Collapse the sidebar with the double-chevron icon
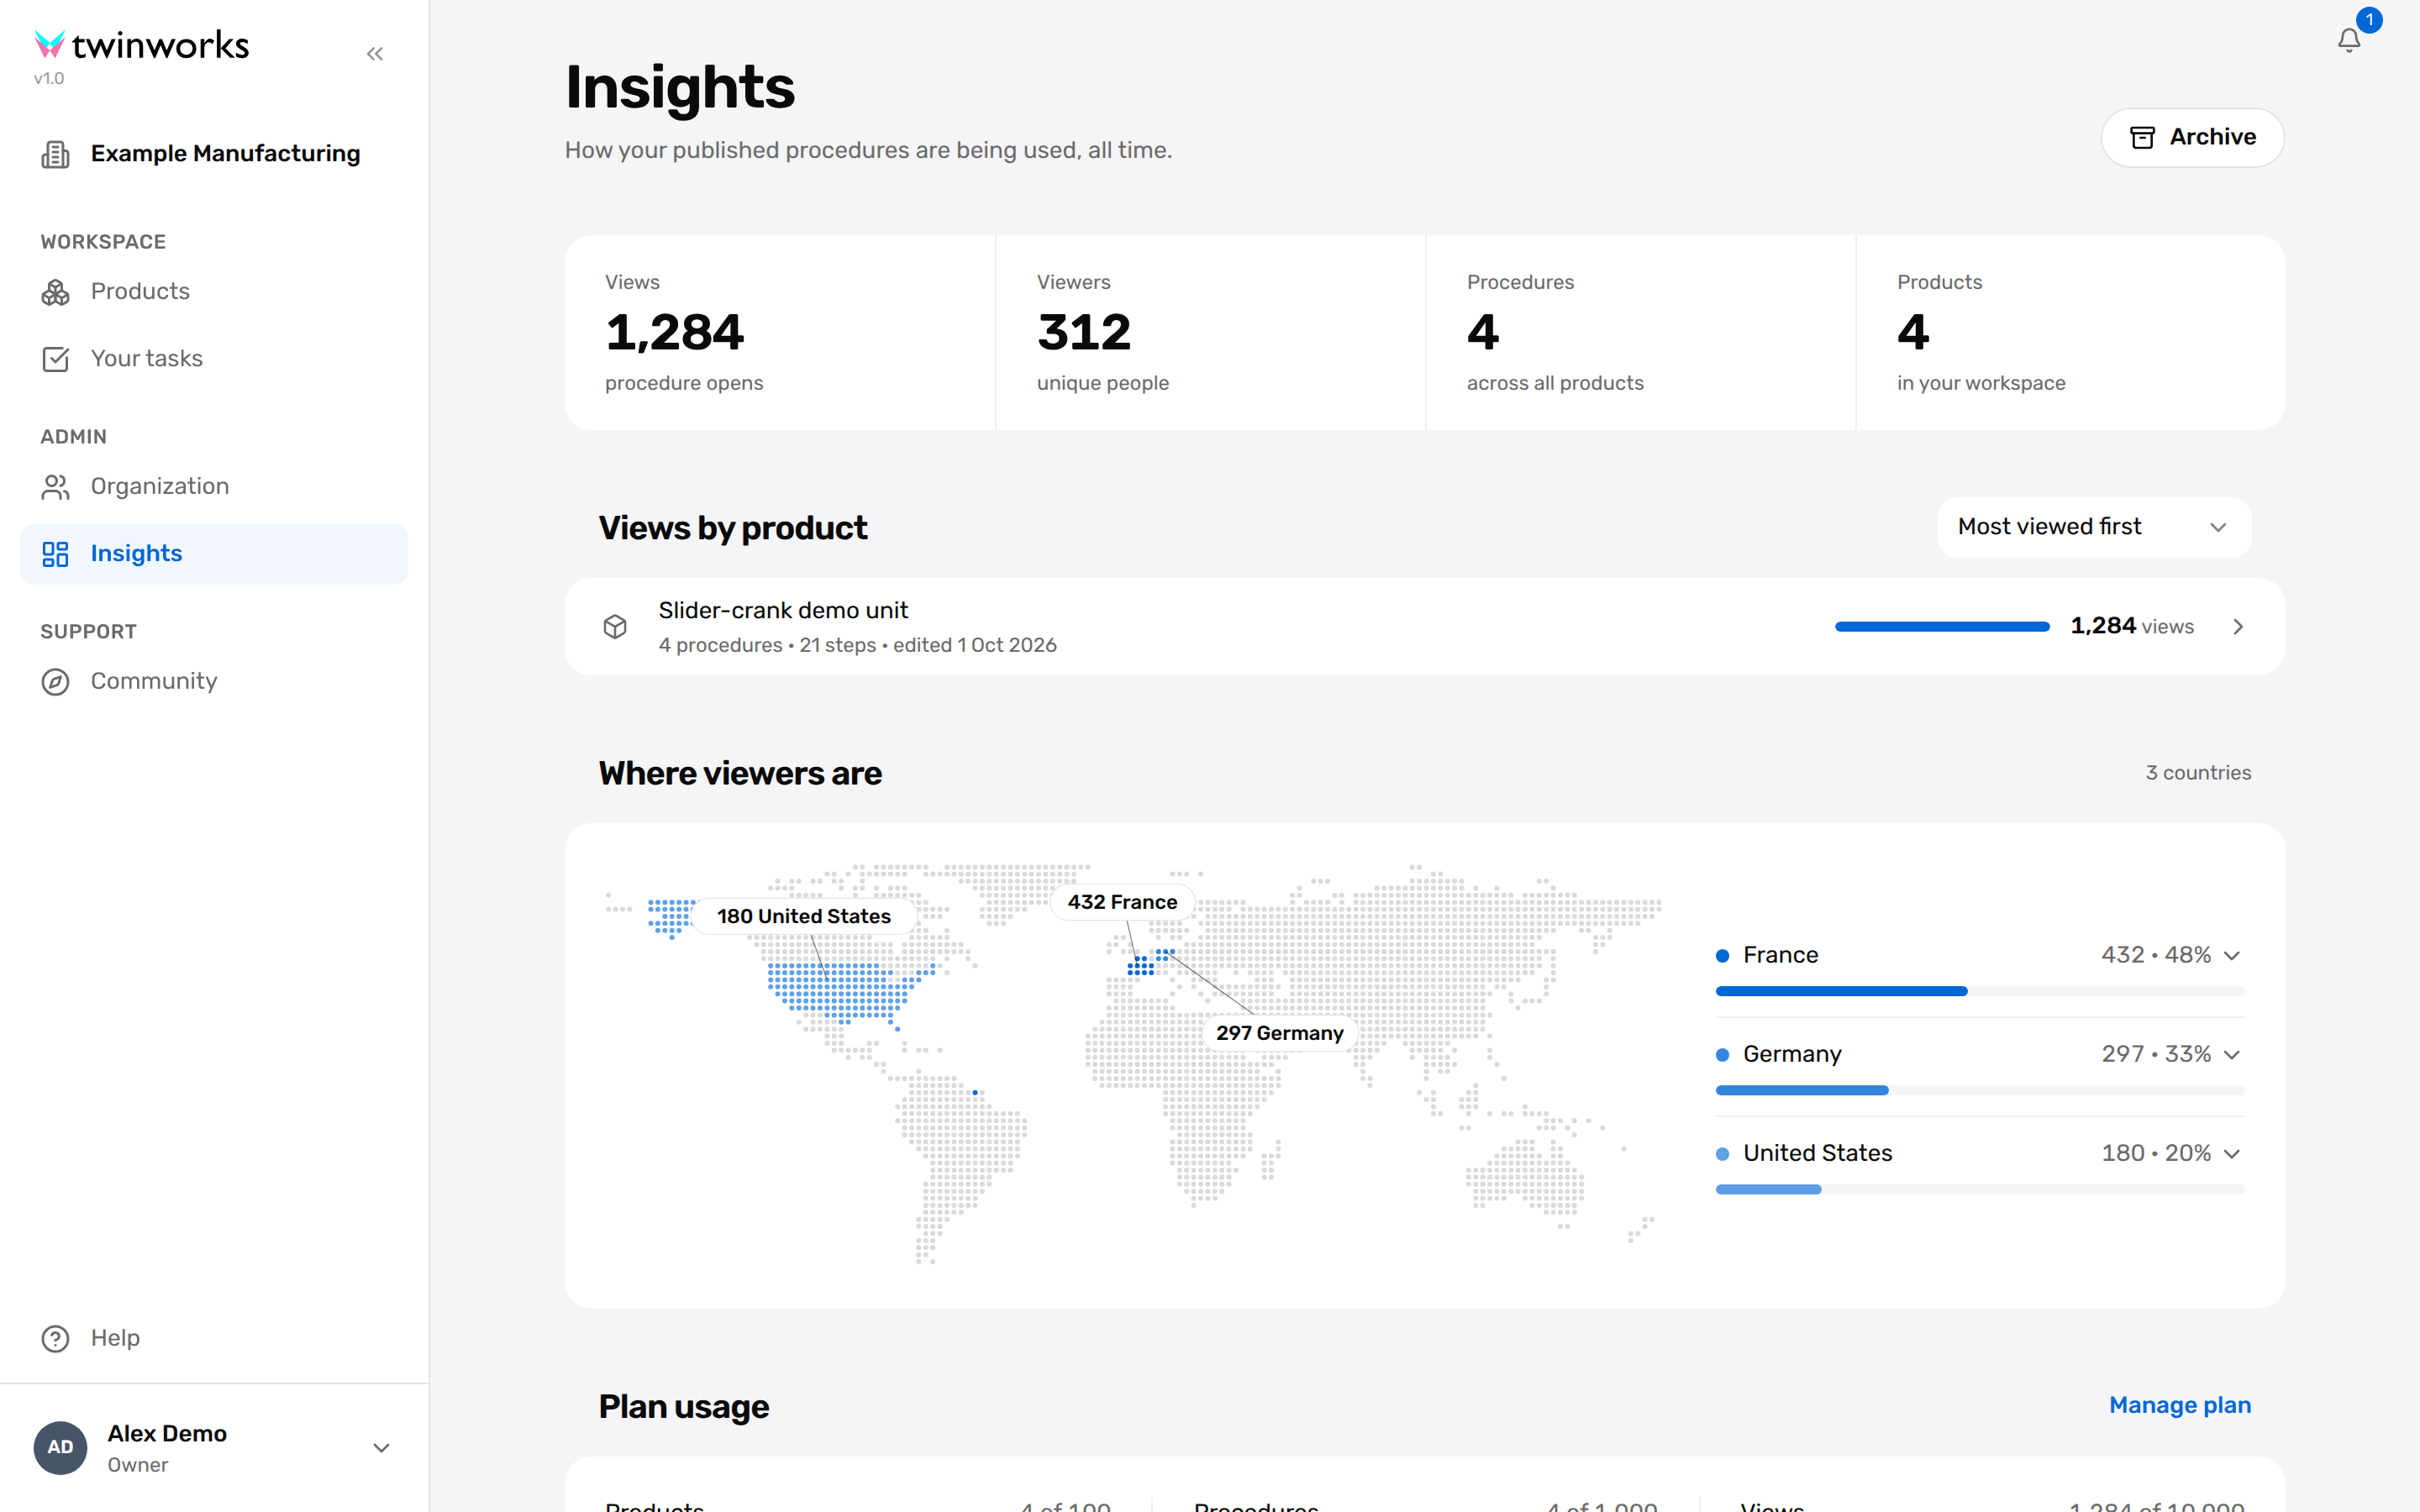This screenshot has height=1512, width=2420. [x=375, y=54]
